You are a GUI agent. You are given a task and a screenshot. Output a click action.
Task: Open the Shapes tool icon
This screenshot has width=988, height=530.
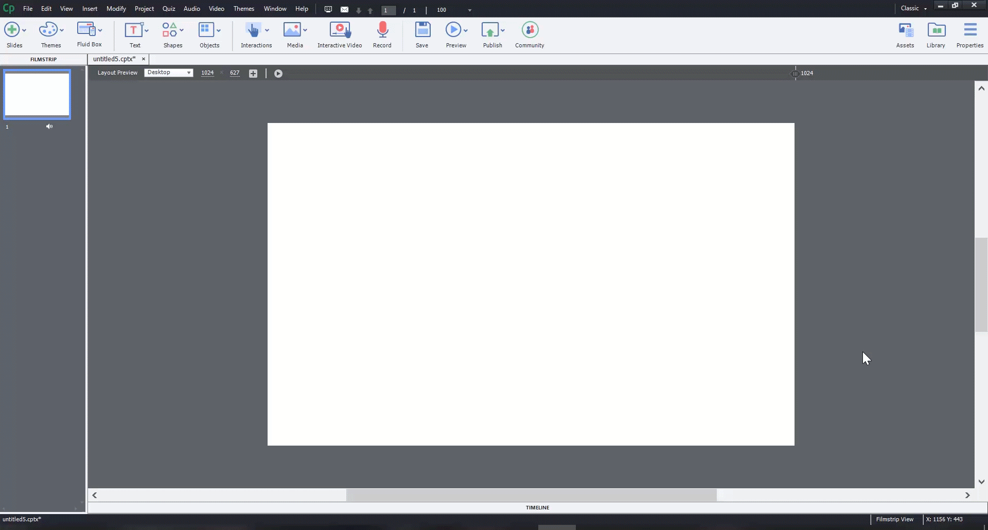170,30
